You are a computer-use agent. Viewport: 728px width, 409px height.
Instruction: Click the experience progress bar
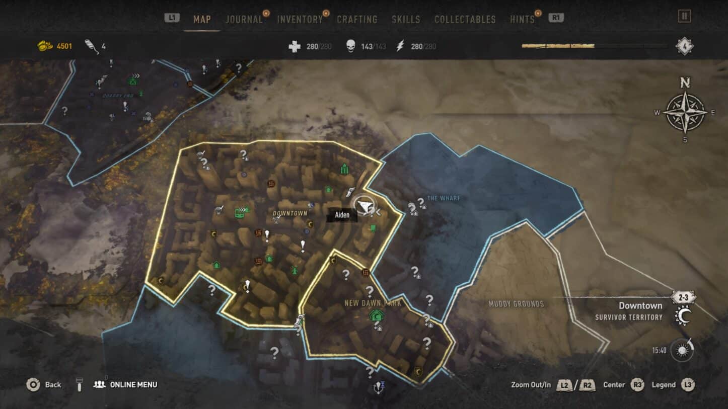point(595,46)
